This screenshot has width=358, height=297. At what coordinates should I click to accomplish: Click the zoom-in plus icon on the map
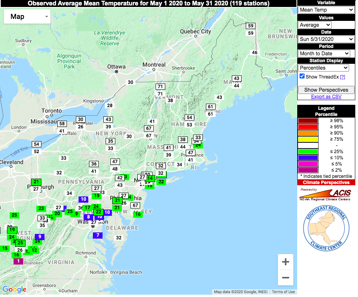click(x=285, y=262)
